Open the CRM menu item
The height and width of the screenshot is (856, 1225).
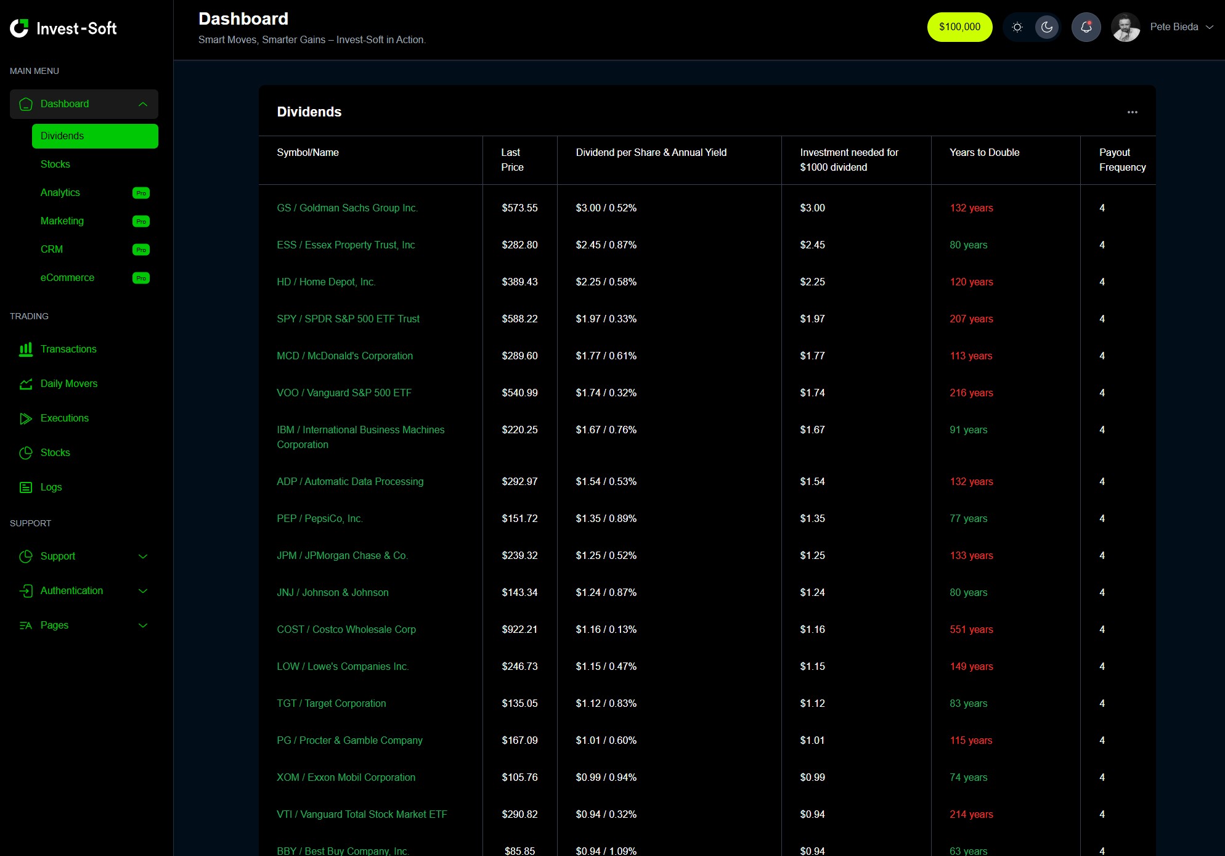pos(52,250)
